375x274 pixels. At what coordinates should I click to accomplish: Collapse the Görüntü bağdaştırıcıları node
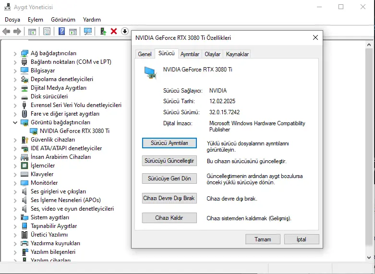point(15,123)
